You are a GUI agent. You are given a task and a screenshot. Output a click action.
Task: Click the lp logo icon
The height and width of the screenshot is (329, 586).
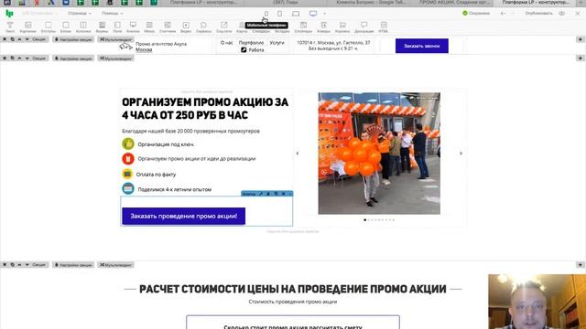pyautogui.click(x=9, y=14)
